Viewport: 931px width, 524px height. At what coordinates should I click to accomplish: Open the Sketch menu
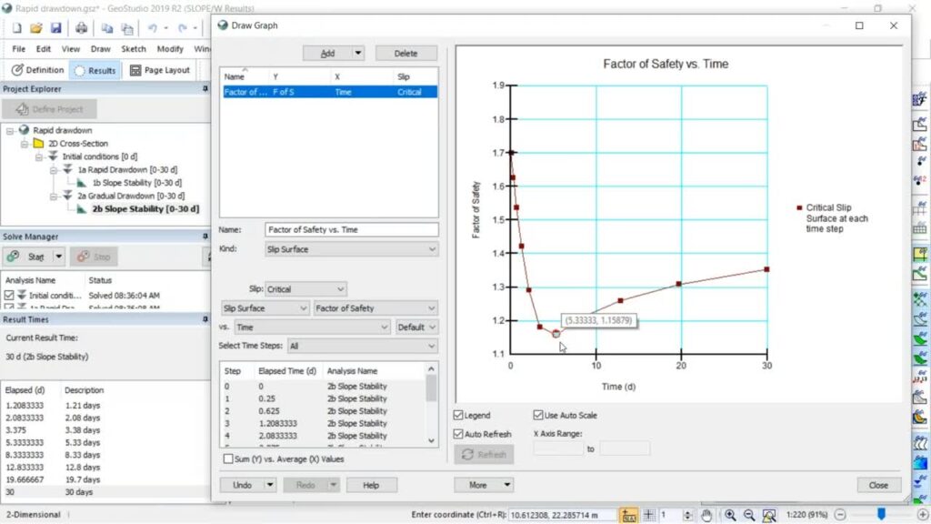click(133, 49)
